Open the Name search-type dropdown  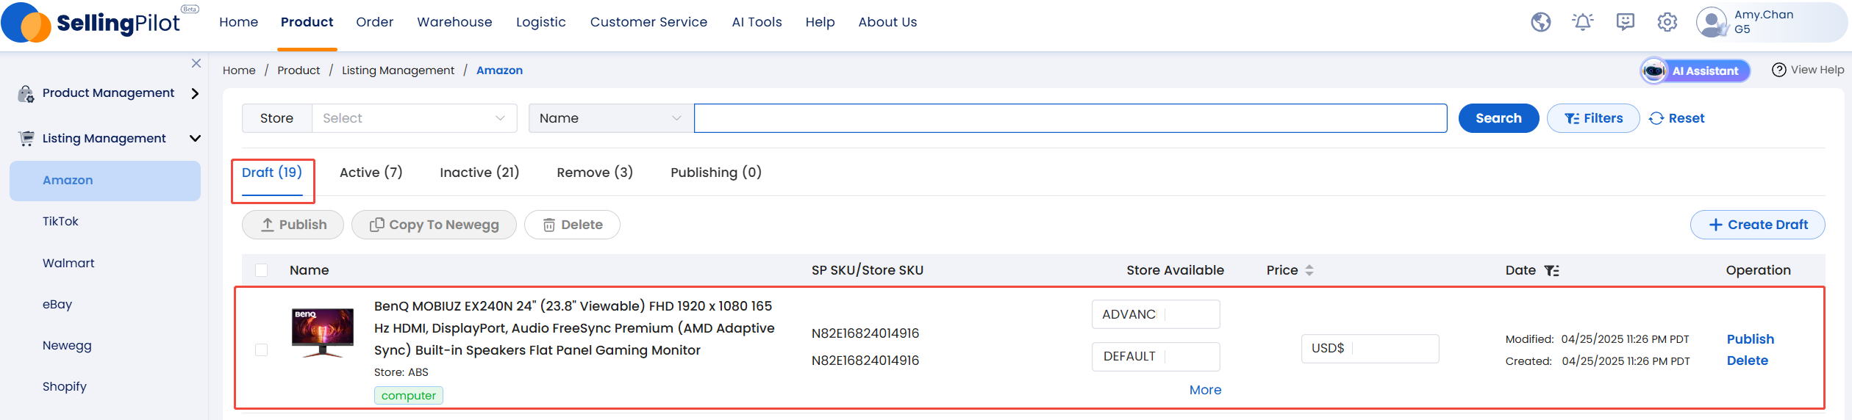pyautogui.click(x=611, y=118)
